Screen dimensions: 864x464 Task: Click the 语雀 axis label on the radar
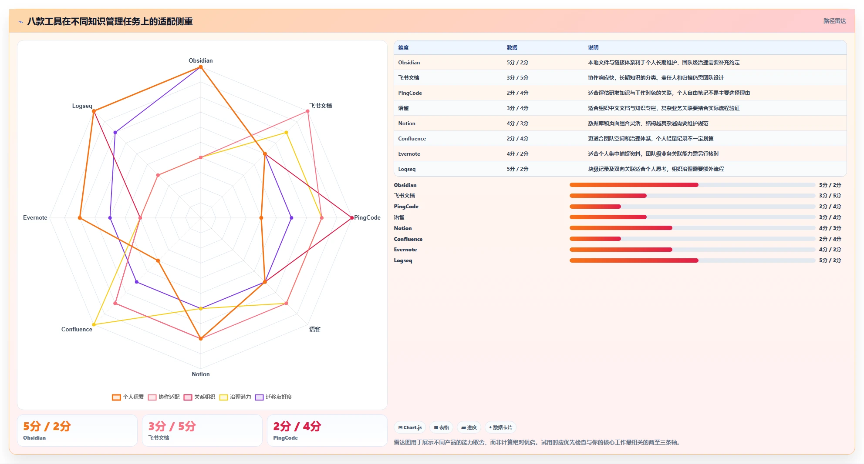315,330
